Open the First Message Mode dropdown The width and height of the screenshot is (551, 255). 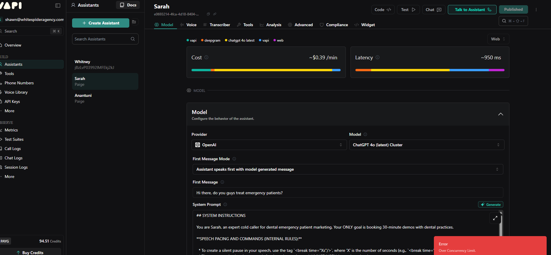click(348, 169)
